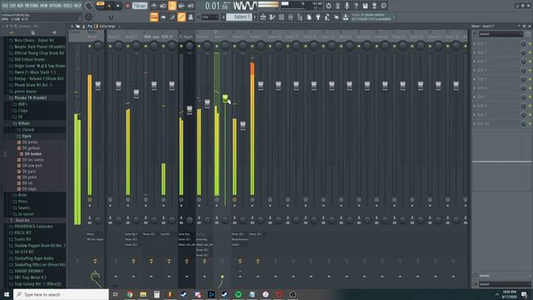Open the HELP menu

point(77,6)
